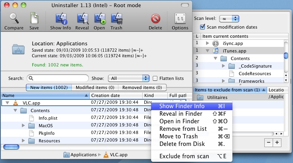Click the Info.plist file icon
This screenshot has width=293, height=163.
pos(31,118)
